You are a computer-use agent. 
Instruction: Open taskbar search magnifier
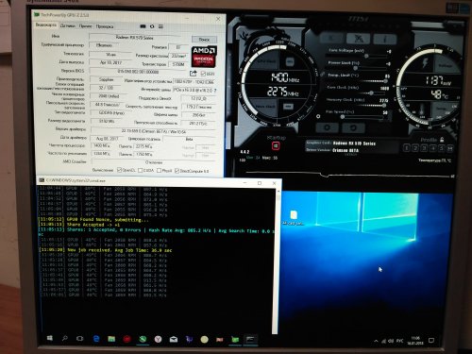tap(65, 339)
